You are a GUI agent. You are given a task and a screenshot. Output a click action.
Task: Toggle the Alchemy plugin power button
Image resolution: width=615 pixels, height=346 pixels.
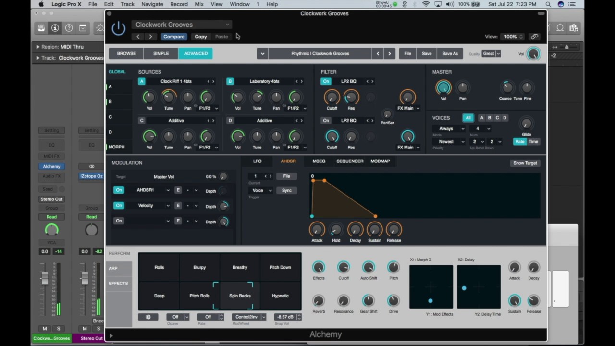(x=118, y=28)
